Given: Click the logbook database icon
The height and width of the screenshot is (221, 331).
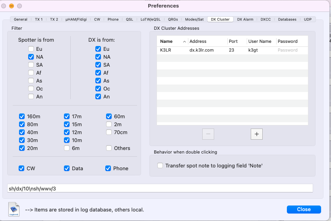Looking at the screenshot, I should pos(14,209).
